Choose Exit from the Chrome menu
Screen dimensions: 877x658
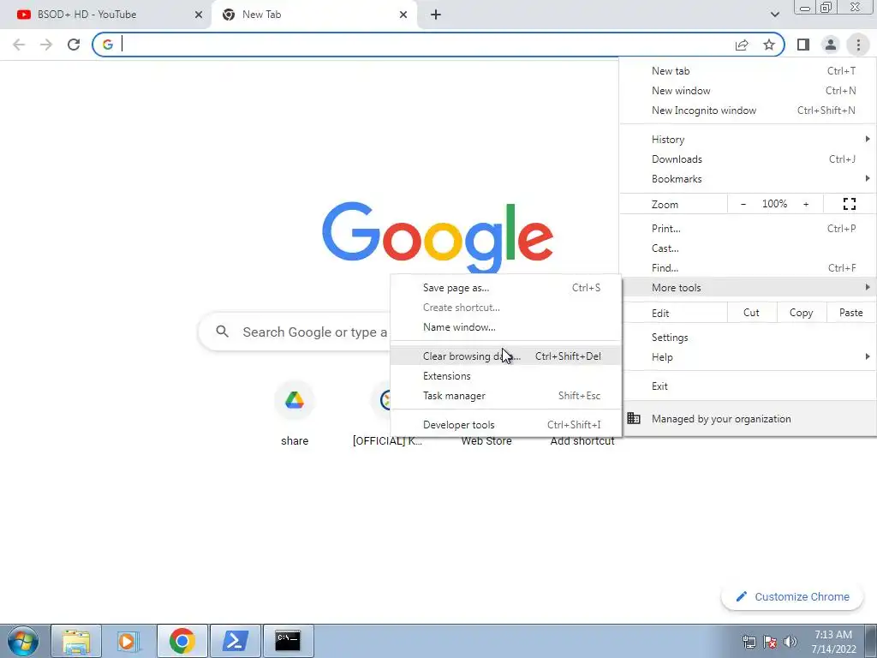748,386
